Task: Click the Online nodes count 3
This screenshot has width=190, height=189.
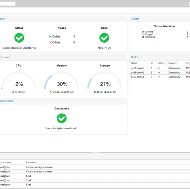Action: pos(74,36)
